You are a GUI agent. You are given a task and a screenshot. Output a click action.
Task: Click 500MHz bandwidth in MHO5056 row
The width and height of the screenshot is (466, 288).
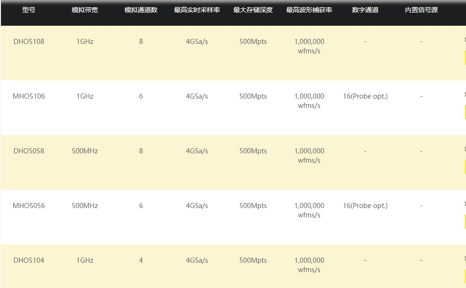(85, 206)
